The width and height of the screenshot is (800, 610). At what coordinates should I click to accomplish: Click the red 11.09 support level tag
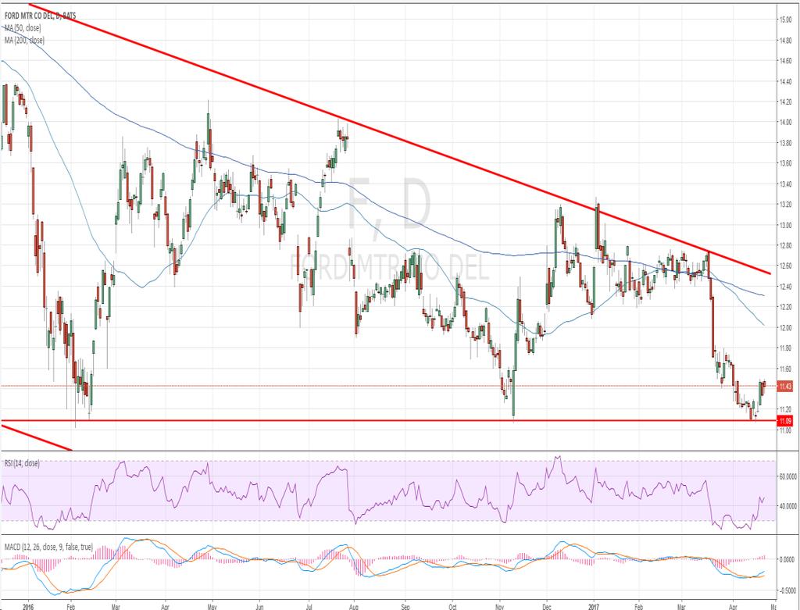pos(785,421)
